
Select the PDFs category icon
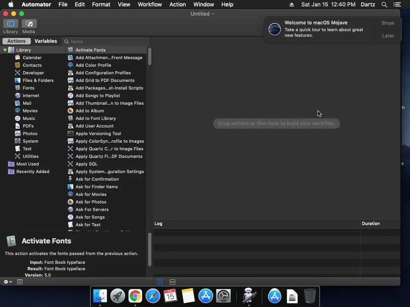click(x=18, y=126)
